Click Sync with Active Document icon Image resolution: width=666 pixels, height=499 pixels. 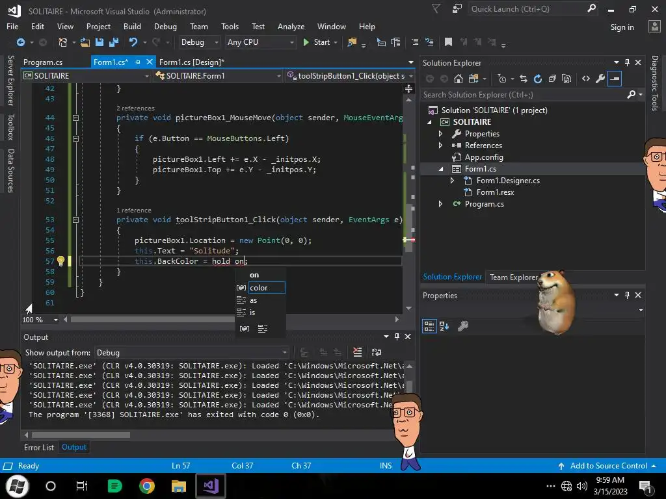pyautogui.click(x=524, y=79)
